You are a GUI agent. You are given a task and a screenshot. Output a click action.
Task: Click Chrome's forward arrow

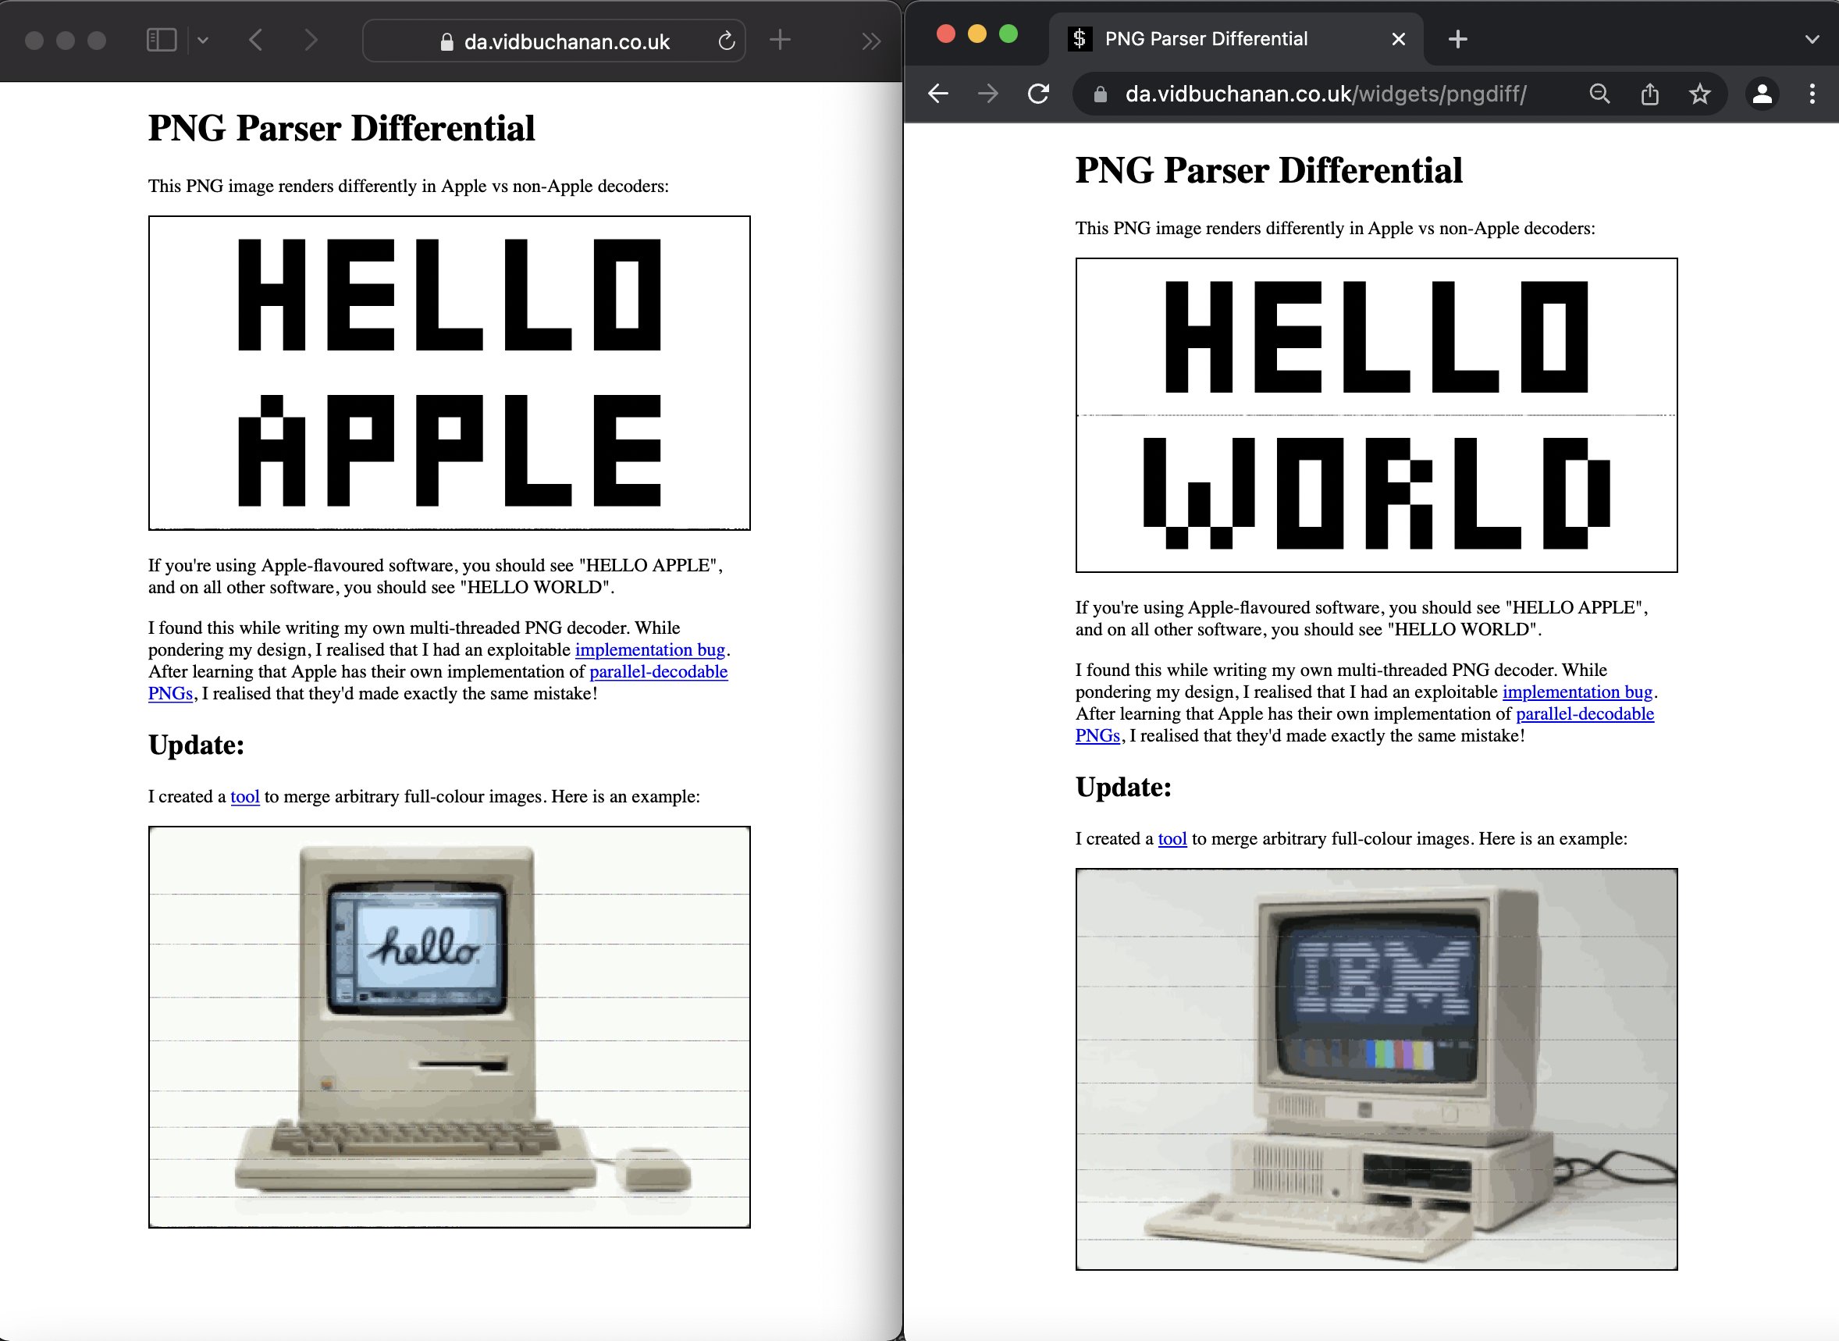(x=987, y=94)
